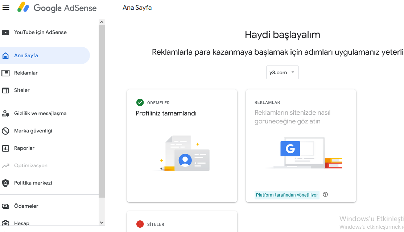The width and height of the screenshot is (404, 232).
Task: Click the Ana Sayfa home icon
Action: [5, 55]
